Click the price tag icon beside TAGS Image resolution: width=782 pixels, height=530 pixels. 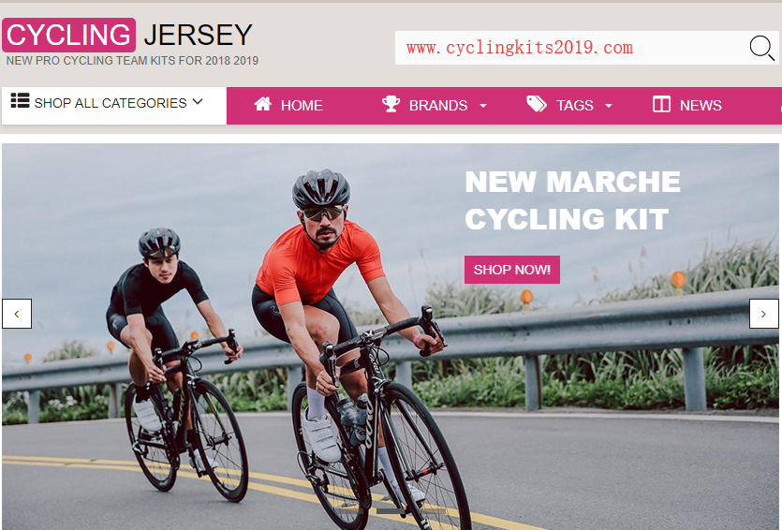pyautogui.click(x=537, y=104)
